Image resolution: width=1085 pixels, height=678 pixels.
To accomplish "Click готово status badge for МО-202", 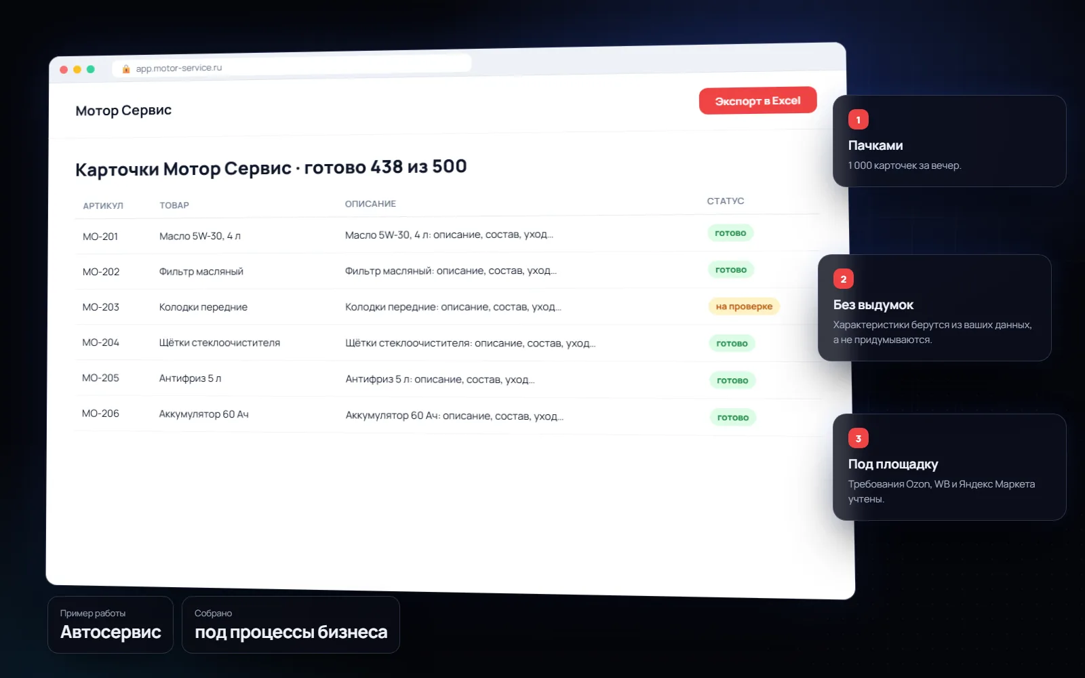I will pos(731,270).
